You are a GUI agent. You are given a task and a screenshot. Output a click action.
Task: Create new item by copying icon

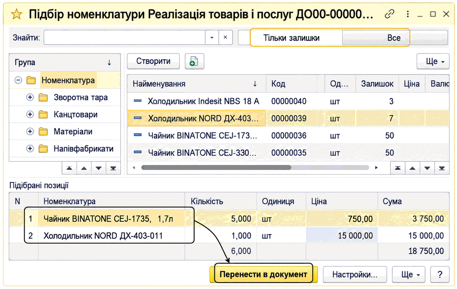point(194,61)
